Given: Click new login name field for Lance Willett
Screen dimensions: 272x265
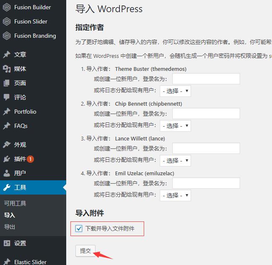Looking at the screenshot, I should [x=206, y=148].
